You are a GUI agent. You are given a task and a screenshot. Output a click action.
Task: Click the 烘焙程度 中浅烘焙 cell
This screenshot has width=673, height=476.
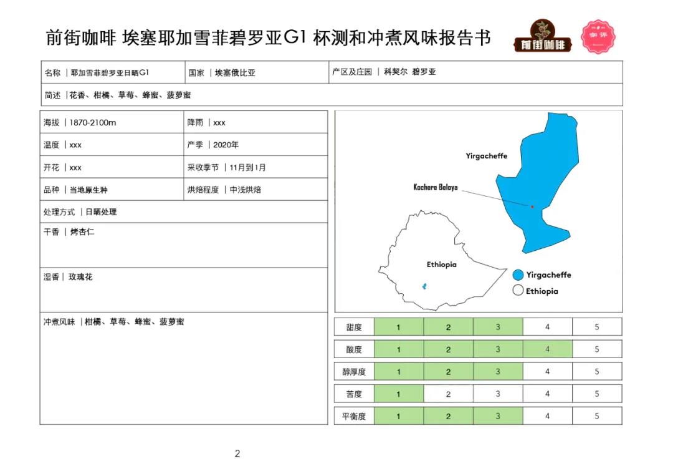coord(255,190)
